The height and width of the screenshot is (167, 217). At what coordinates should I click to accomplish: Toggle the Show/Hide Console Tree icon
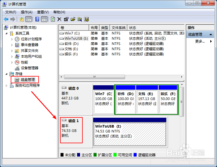pyautogui.click(x=29, y=19)
